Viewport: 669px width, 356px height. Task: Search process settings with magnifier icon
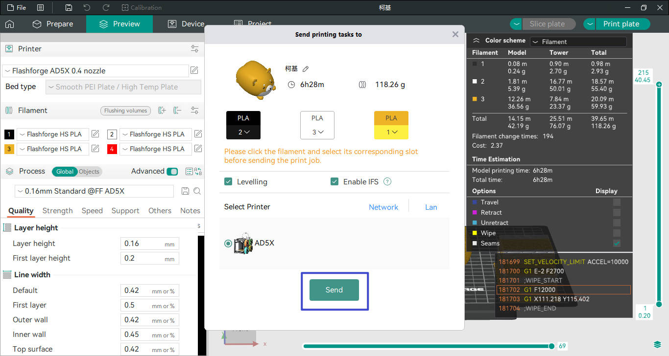197,191
